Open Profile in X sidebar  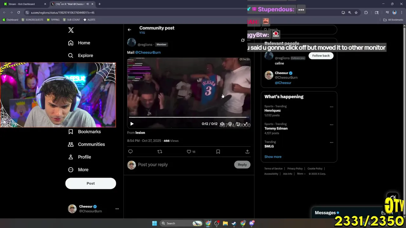click(80, 157)
